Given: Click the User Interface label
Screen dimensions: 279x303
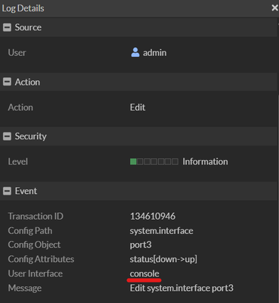Looking at the screenshot, I should coord(36,273).
